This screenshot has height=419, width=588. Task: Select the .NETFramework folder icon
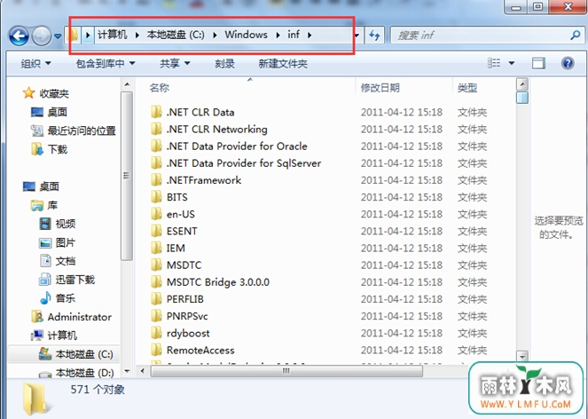[156, 180]
